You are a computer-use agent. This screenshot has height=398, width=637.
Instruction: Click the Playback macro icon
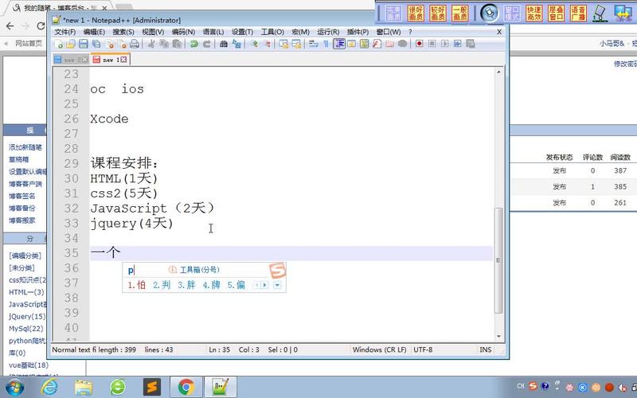point(445,44)
